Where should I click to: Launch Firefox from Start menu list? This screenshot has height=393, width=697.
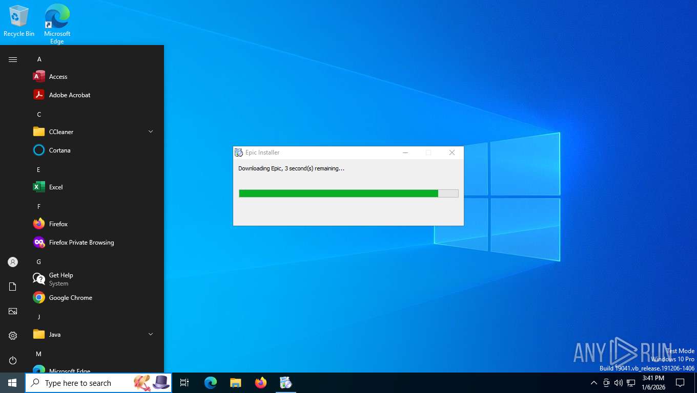[95, 224]
